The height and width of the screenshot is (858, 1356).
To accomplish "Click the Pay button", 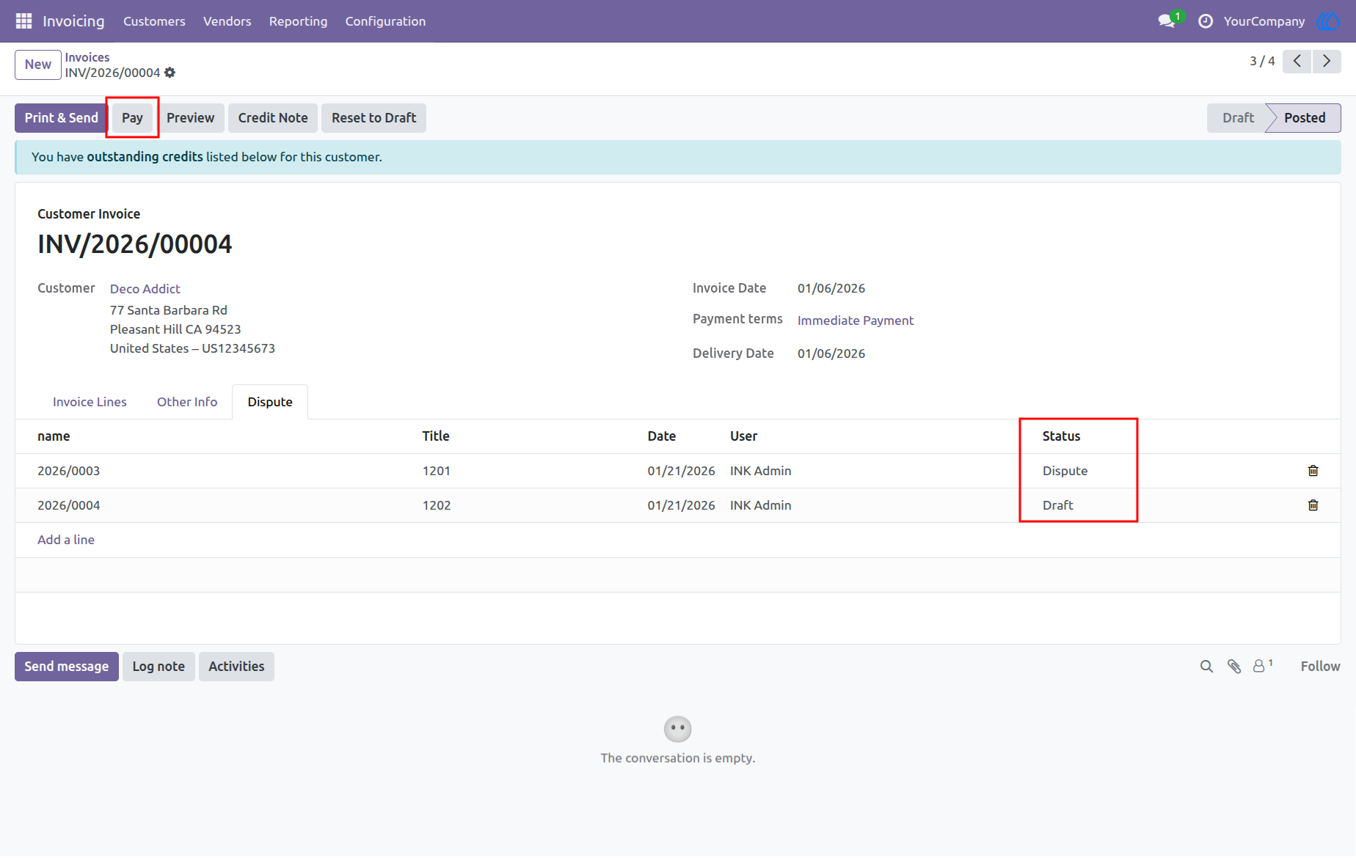I will click(x=132, y=118).
